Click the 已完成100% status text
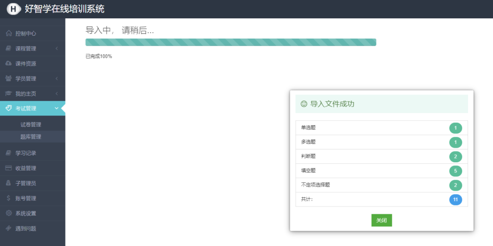Image resolution: width=493 pixels, height=246 pixels. (x=99, y=57)
